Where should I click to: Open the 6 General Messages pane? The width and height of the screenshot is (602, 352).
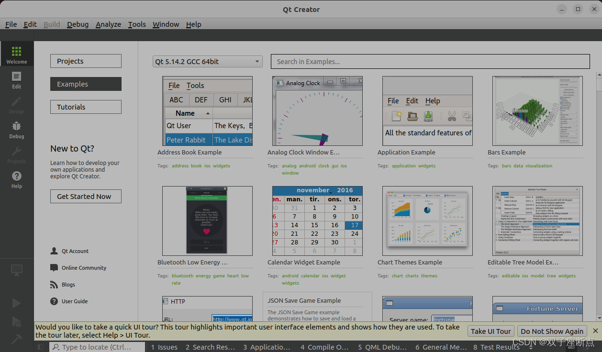coord(441,347)
